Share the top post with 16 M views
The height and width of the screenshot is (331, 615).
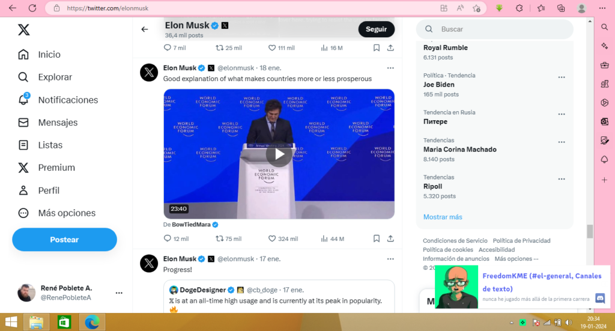click(390, 48)
